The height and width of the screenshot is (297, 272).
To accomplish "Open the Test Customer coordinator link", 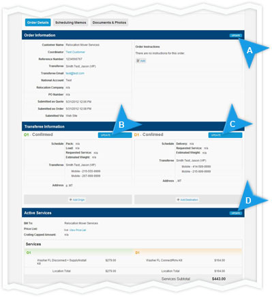I will 75,52.
